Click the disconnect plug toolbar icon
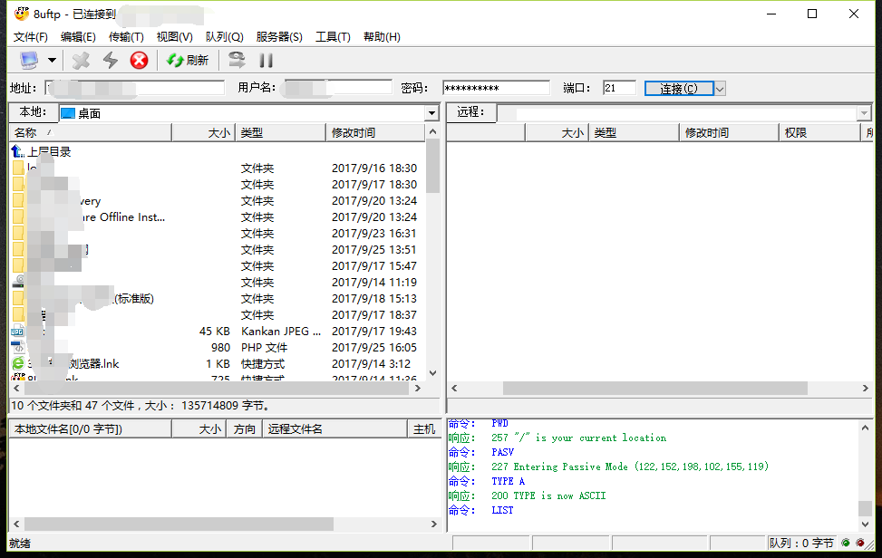The image size is (882, 558). 81,60
